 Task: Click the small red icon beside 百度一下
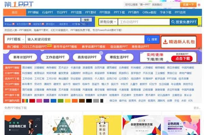point(199,5)
